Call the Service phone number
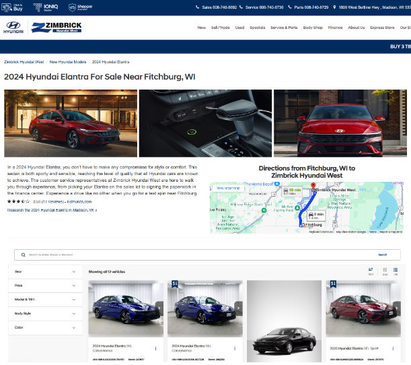411x365 pixels. (x=261, y=7)
